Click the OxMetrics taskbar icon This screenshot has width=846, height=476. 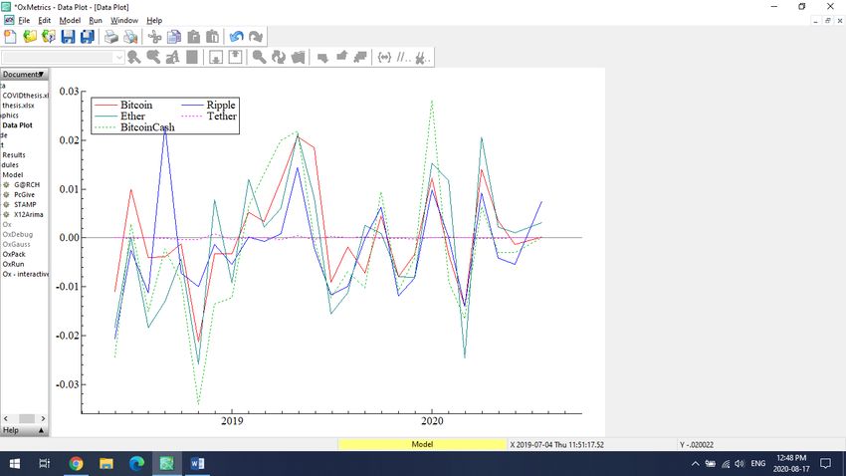pos(167,464)
